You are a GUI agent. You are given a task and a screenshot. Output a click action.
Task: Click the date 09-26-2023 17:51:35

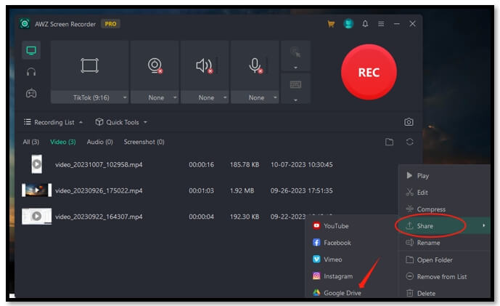[302, 190]
